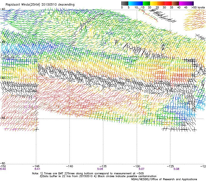Click the '-40' latitude label

pyautogui.click(x=3, y=9)
